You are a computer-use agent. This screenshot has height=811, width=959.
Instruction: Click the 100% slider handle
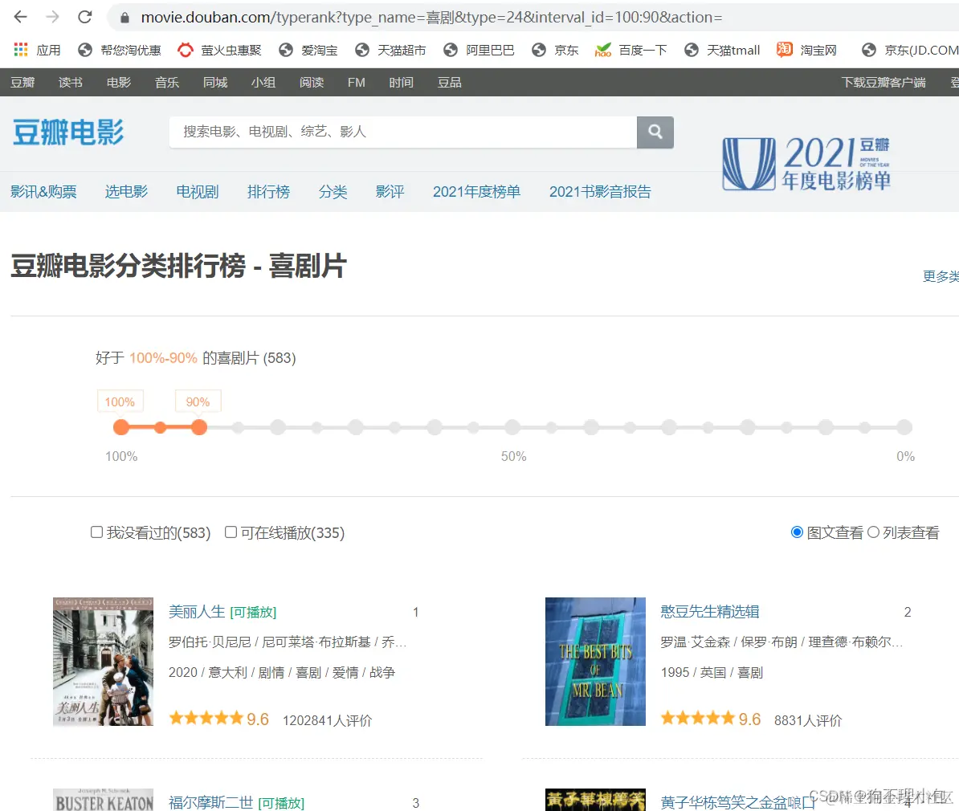point(121,427)
